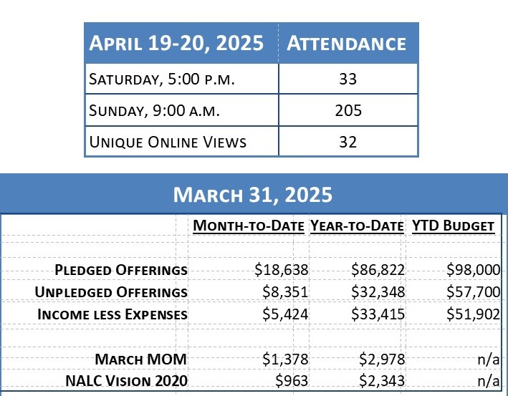Select the $98,000 YTD budget value
This screenshot has width=508, height=396.
tap(470, 270)
